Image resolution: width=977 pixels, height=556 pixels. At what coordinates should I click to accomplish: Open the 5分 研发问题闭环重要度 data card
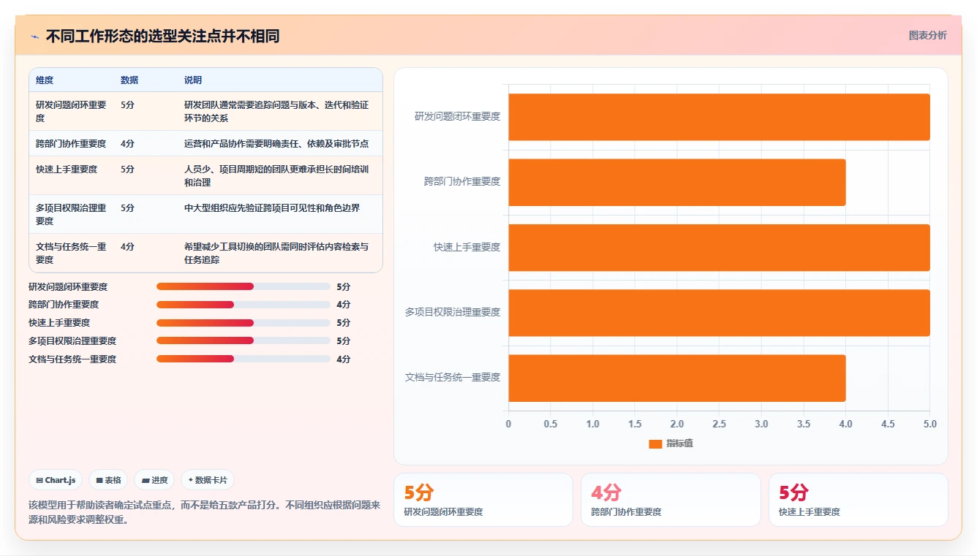click(483, 500)
